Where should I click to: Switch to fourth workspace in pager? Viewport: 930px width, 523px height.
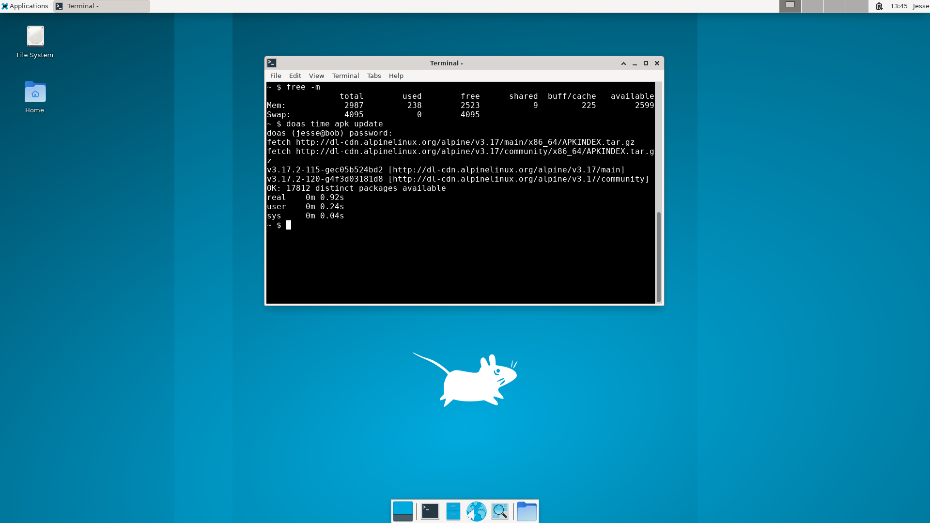857,6
